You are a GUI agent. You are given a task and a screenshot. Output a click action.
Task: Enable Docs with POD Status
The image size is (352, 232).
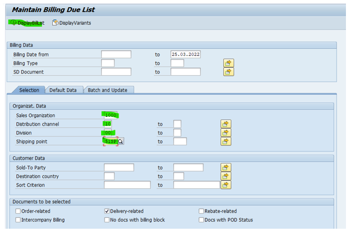coord(201,220)
